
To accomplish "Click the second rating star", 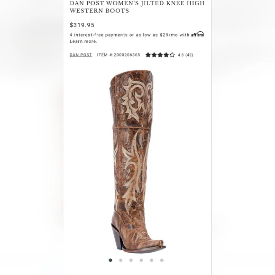I will point(154,55).
